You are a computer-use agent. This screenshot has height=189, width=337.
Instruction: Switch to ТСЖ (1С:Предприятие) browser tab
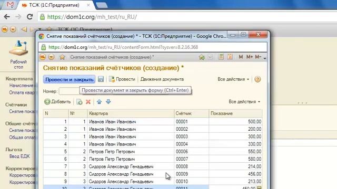54,5
